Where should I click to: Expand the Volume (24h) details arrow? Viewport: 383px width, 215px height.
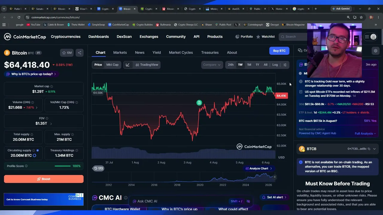pyautogui.click(x=37, y=107)
